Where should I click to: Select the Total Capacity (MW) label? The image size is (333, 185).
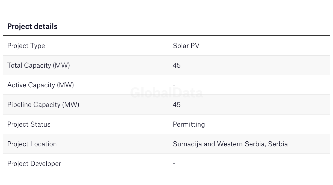(x=38, y=65)
